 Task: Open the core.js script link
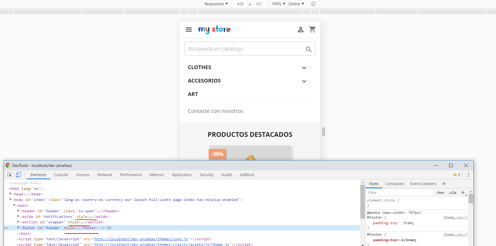[x=141, y=239]
